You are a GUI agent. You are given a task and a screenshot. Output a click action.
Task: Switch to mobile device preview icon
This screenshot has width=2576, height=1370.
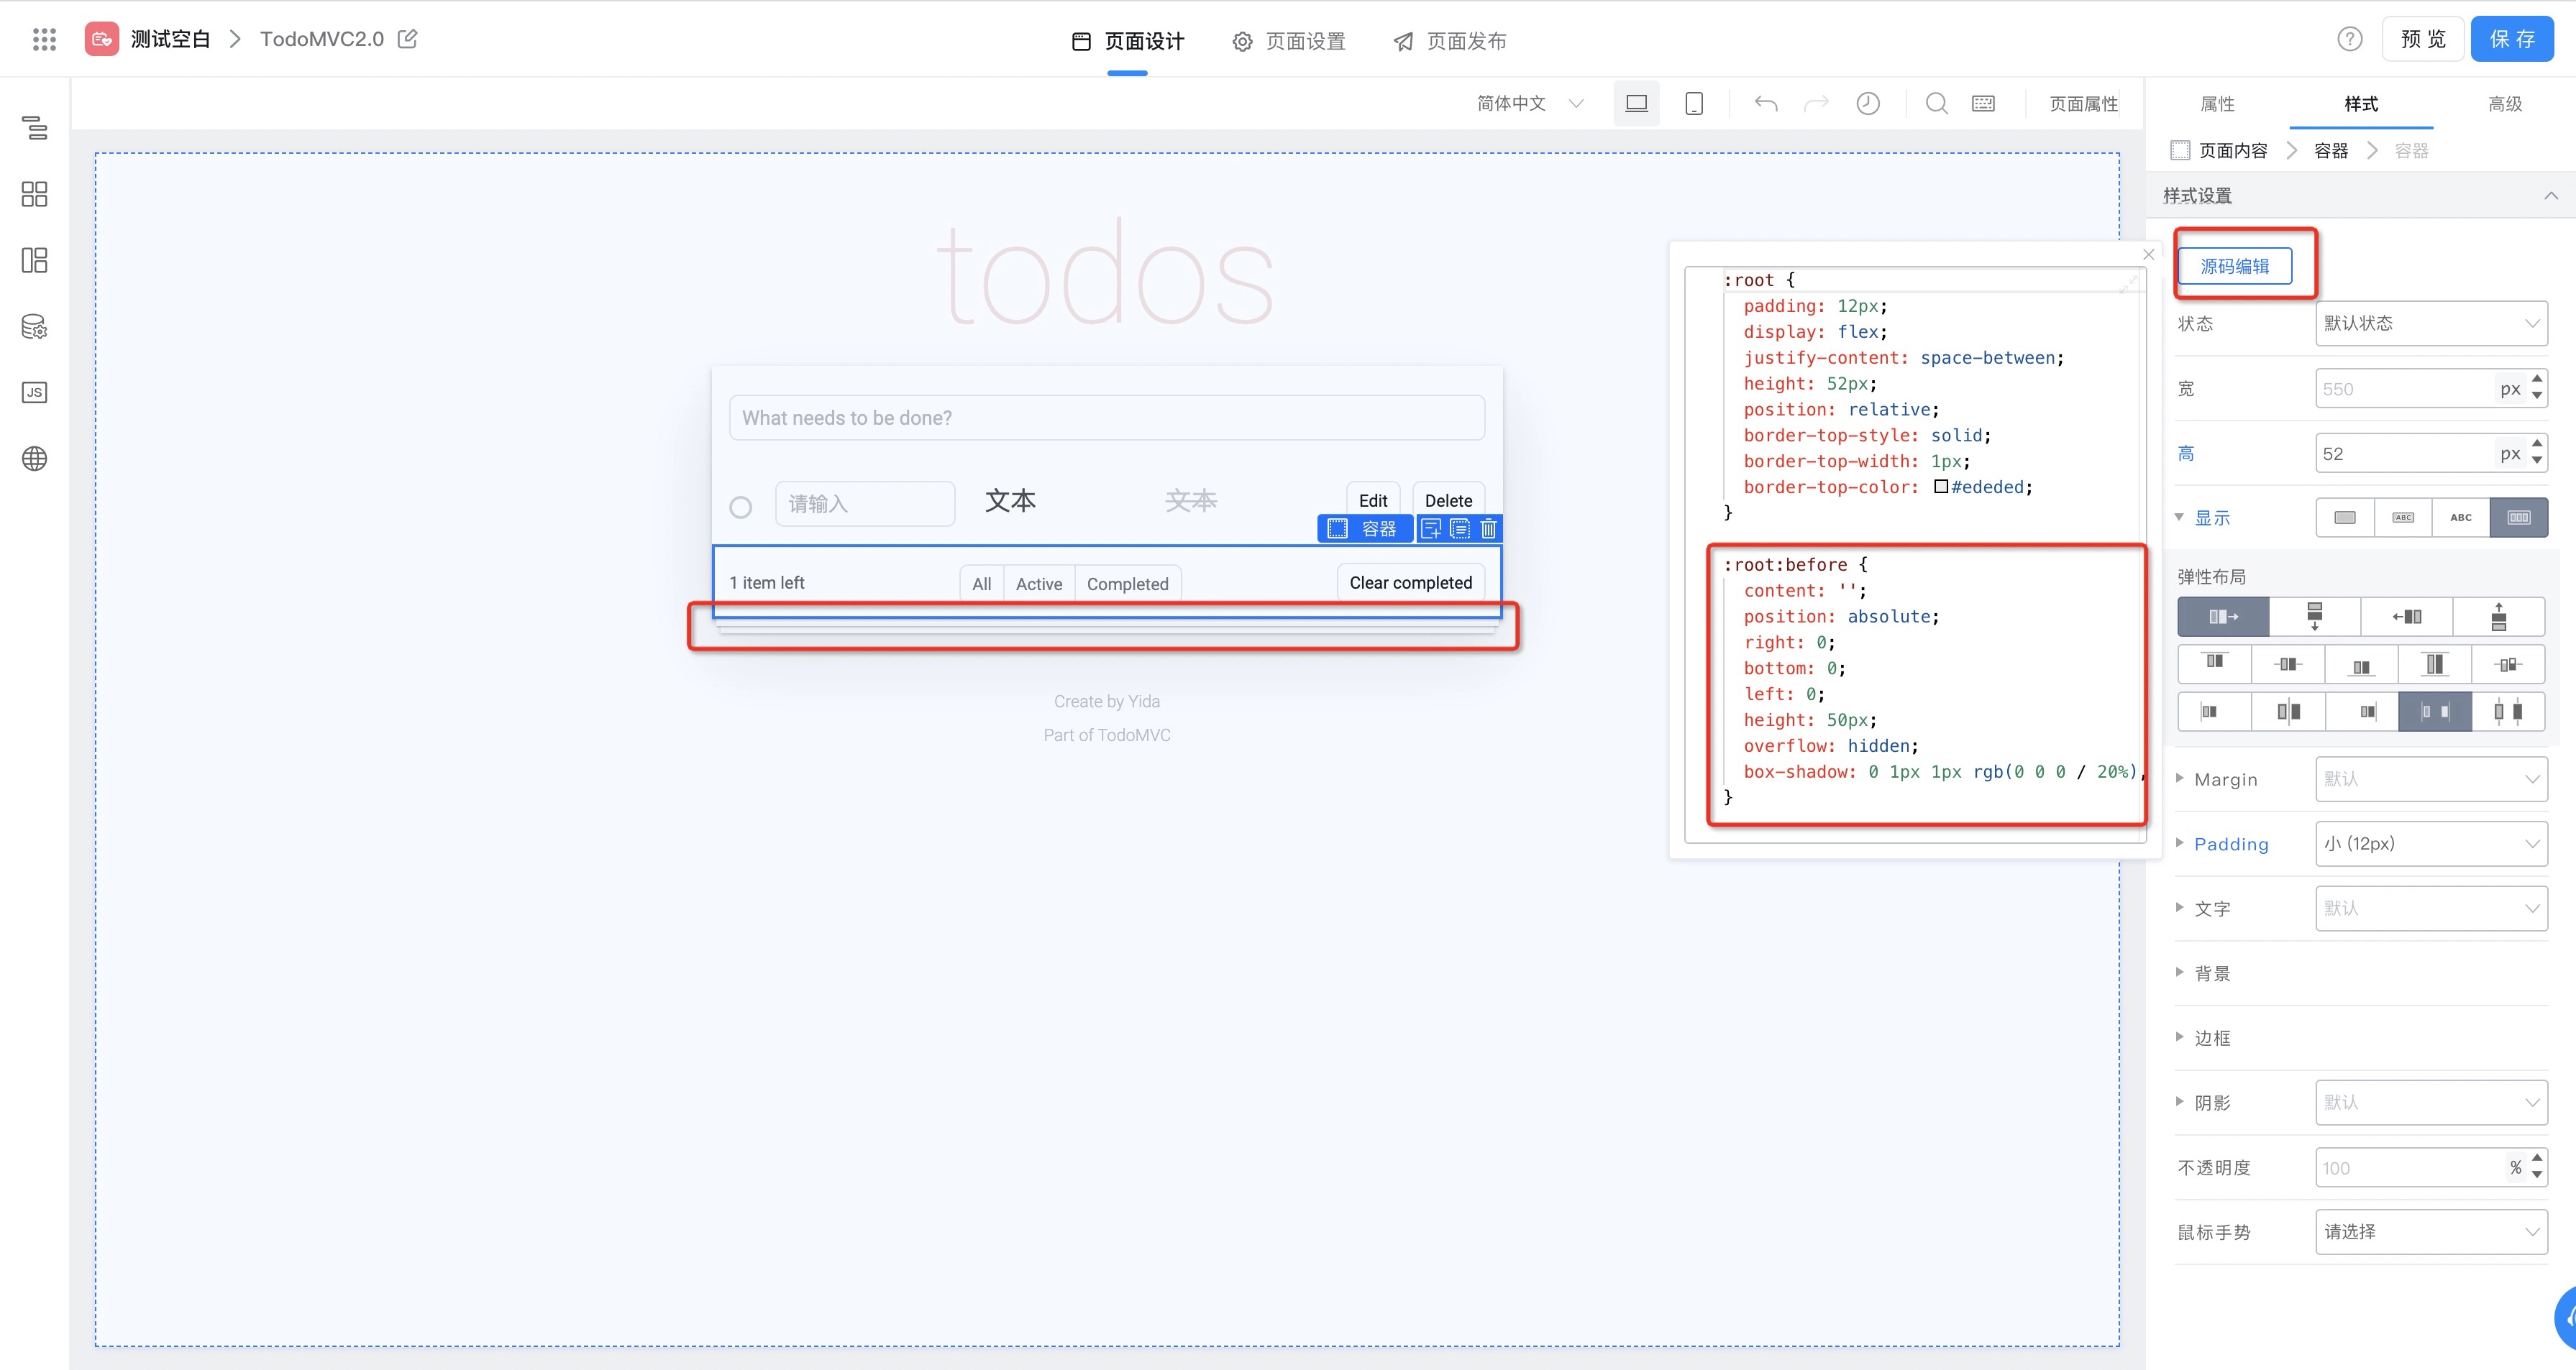[x=1694, y=103]
